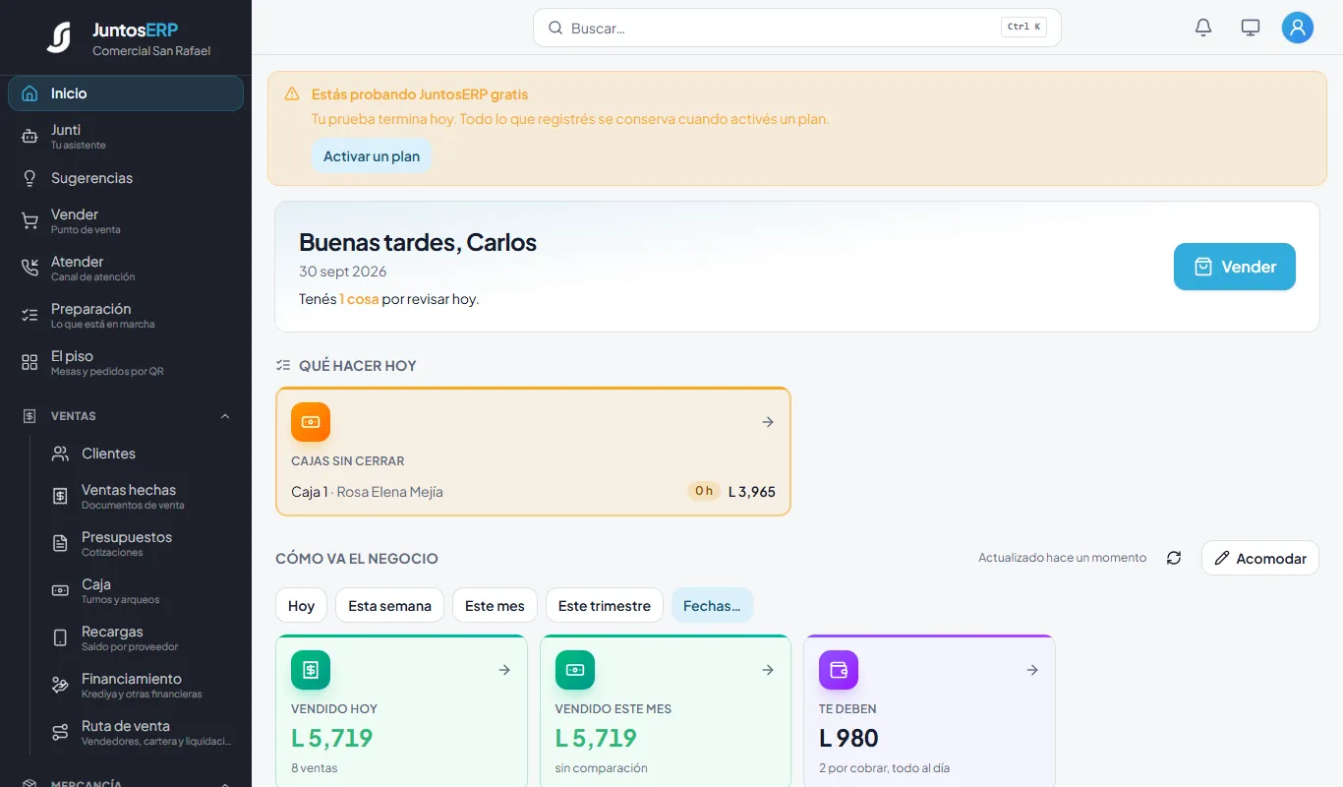The height and width of the screenshot is (787, 1343).
Task: Click the Caja cash icon in sidebar
Action: (x=60, y=590)
